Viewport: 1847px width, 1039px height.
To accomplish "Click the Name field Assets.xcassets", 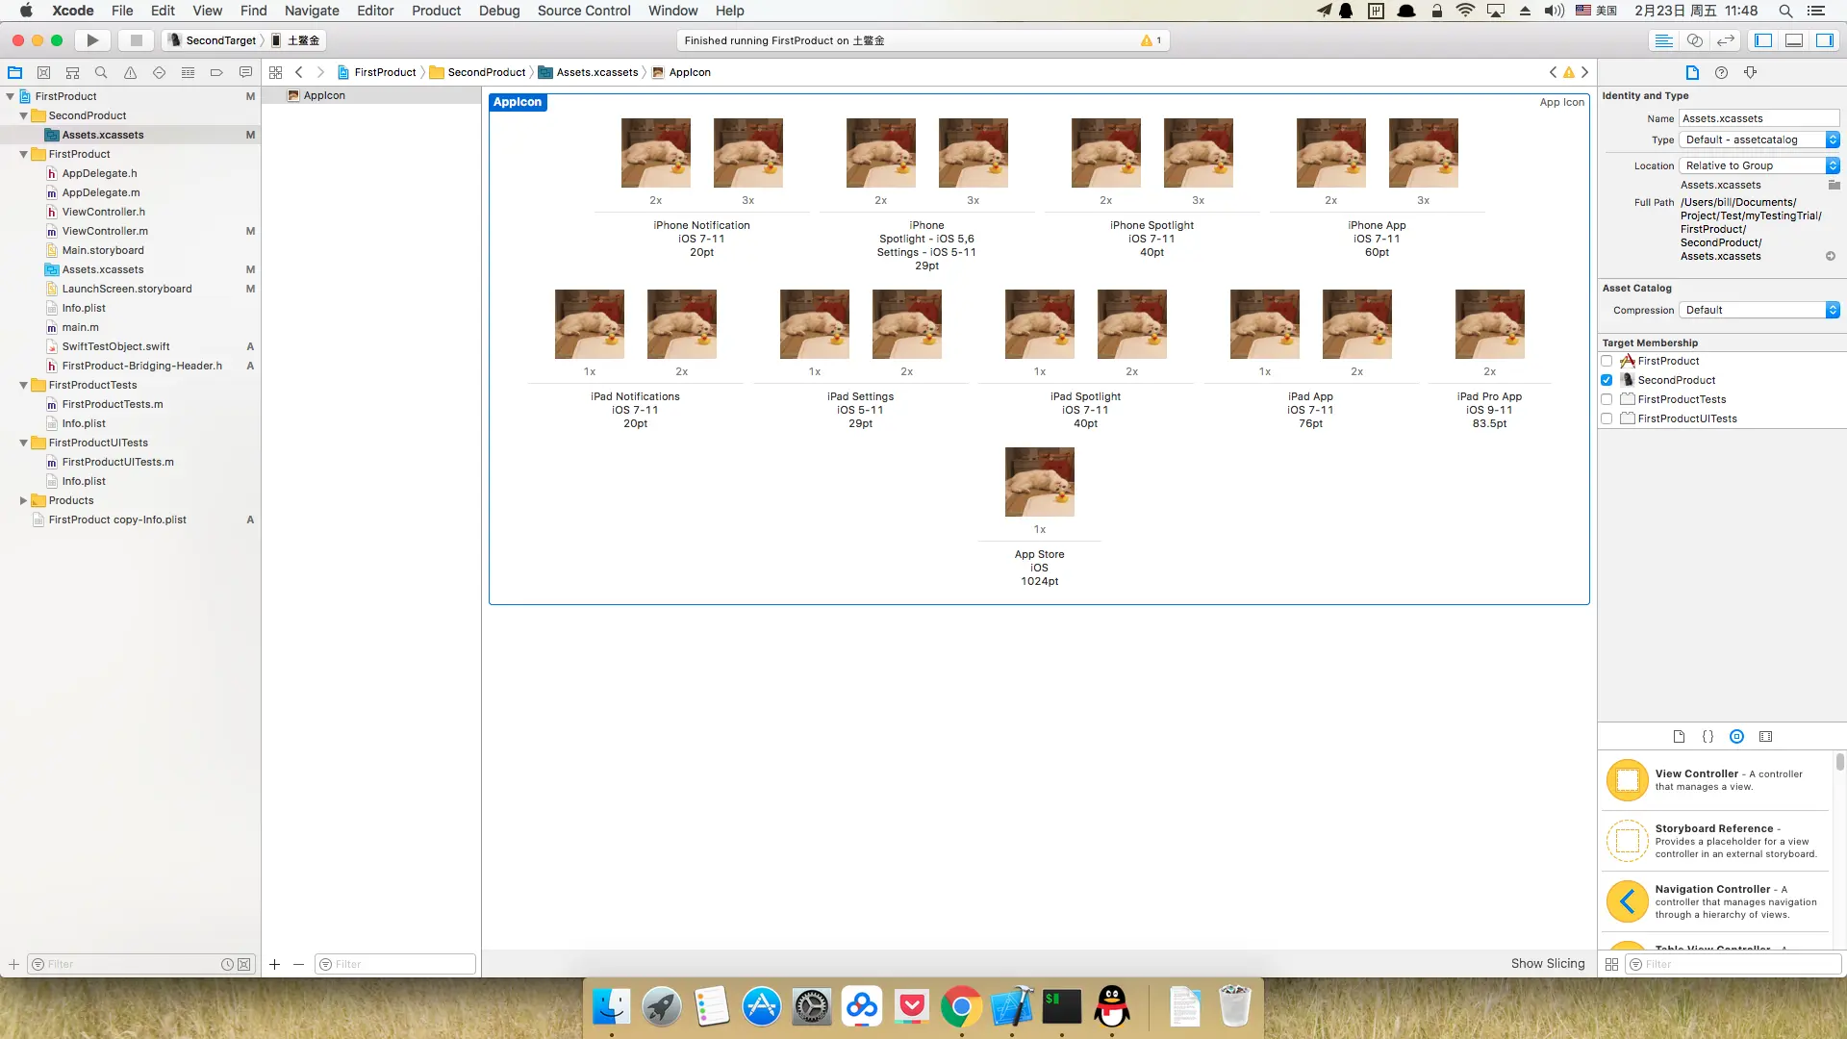I will (x=1758, y=118).
